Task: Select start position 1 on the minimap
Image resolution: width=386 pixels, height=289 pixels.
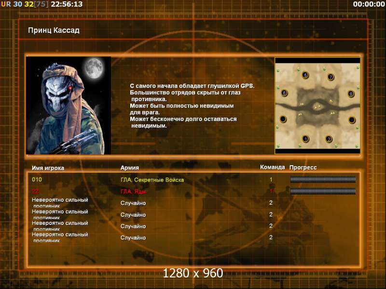Action: click(305, 139)
